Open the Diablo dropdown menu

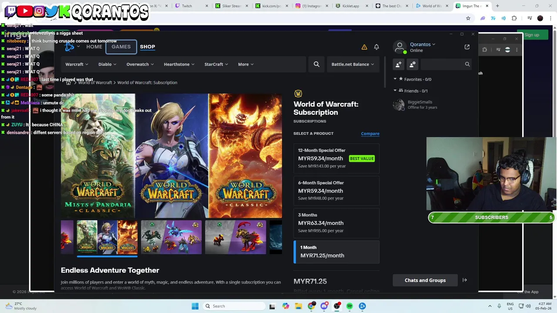tap(107, 64)
